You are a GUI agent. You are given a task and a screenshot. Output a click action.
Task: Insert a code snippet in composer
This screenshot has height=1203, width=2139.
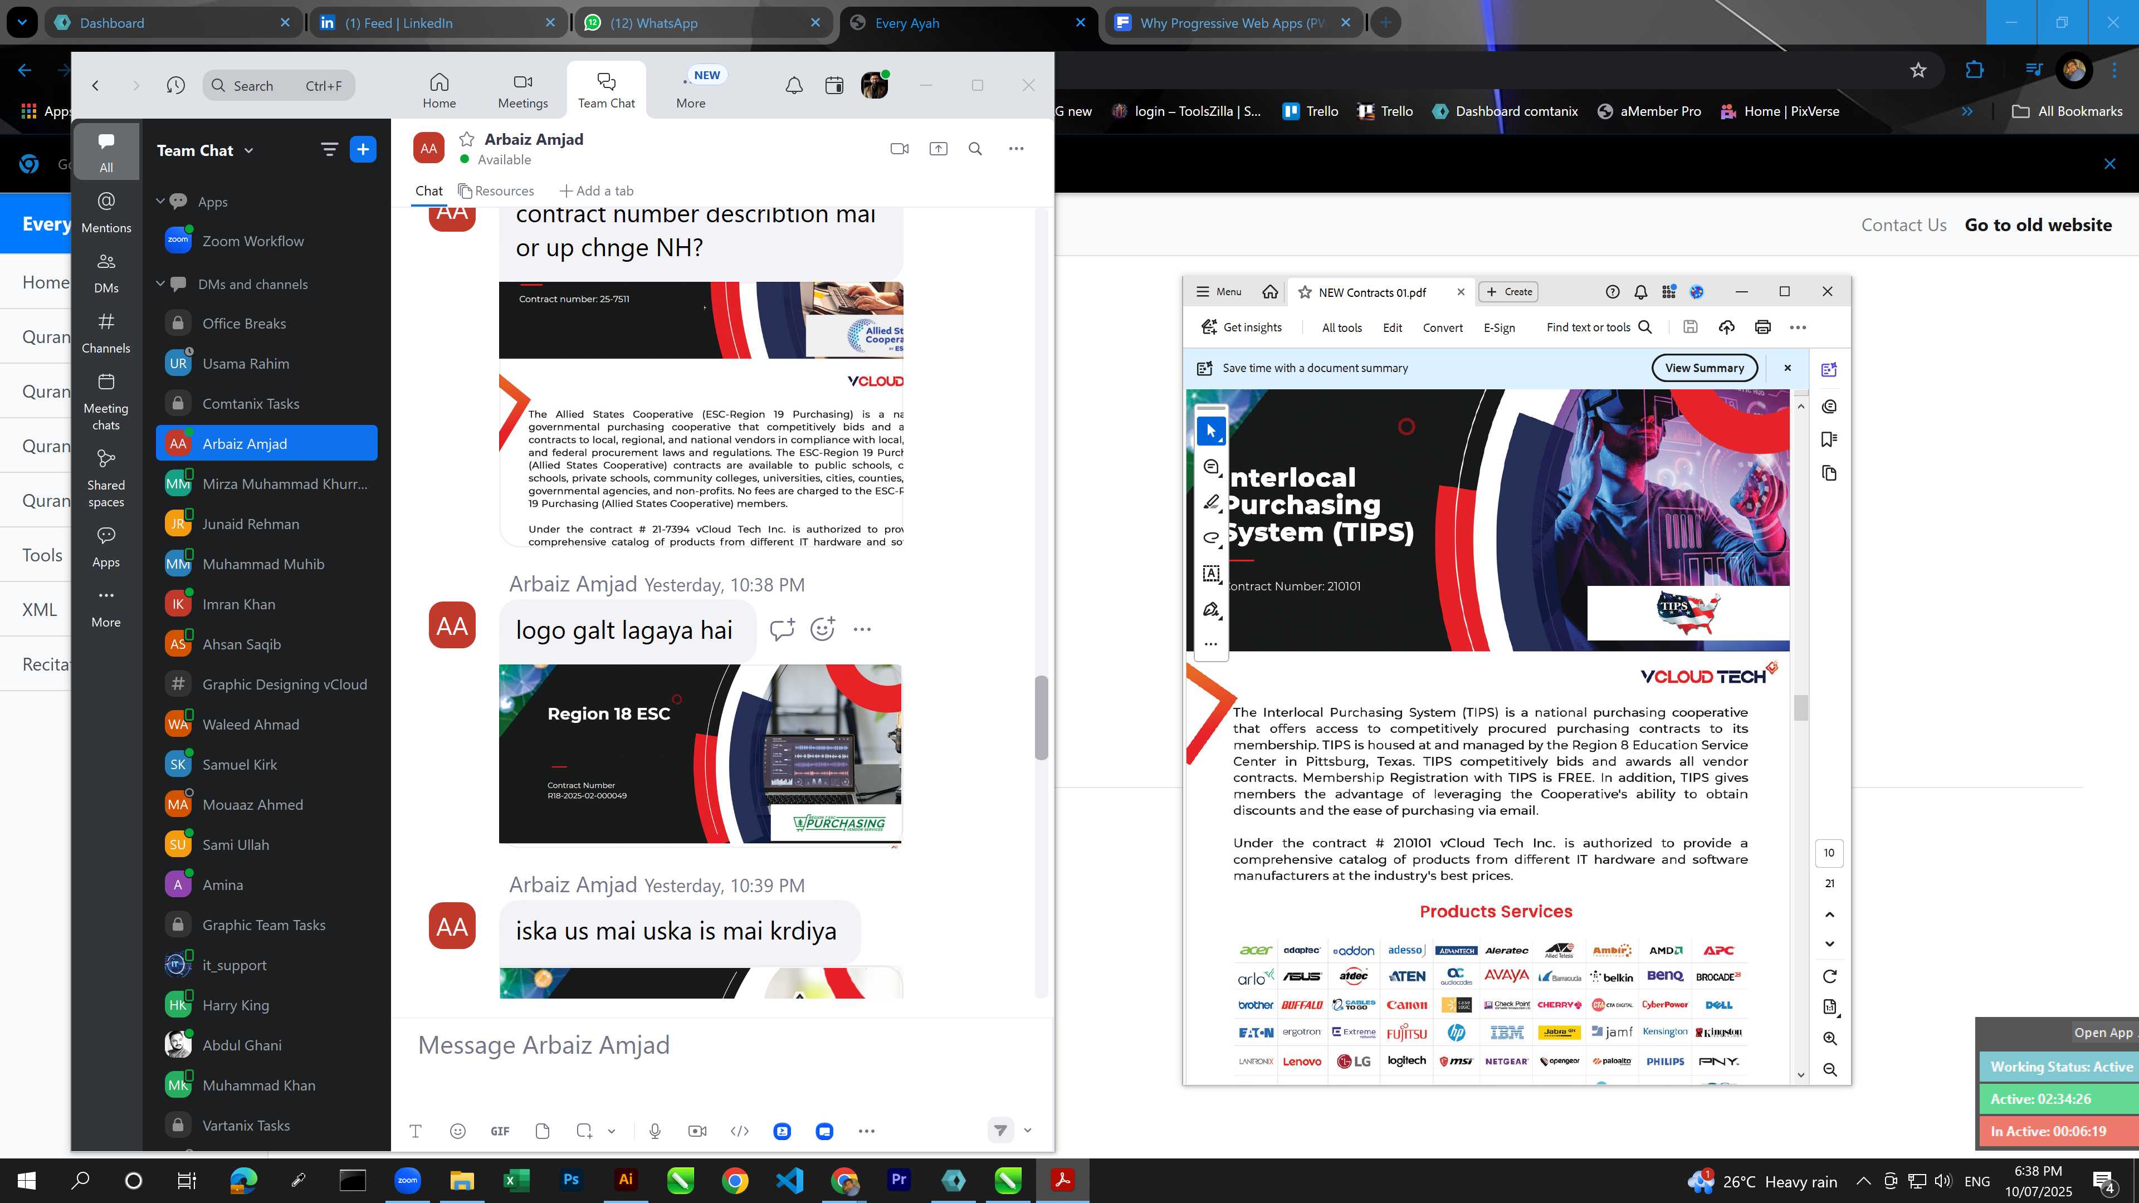coord(740,1131)
